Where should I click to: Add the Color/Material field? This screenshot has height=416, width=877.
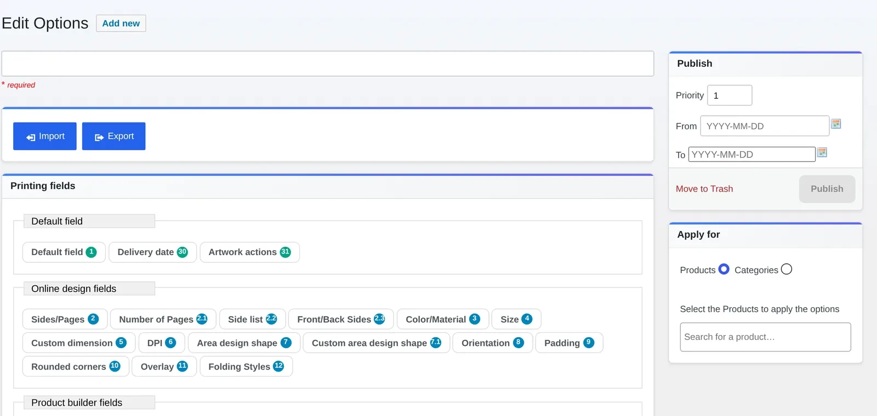click(443, 319)
